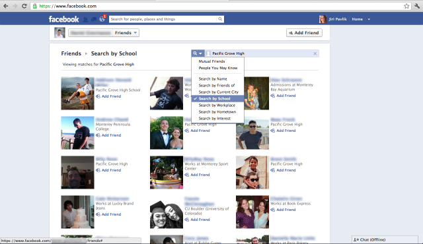Go to Home link in header
The image size is (423, 244).
click(x=357, y=19)
